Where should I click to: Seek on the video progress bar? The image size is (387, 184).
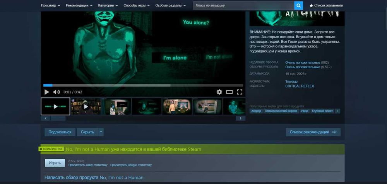coord(143,85)
